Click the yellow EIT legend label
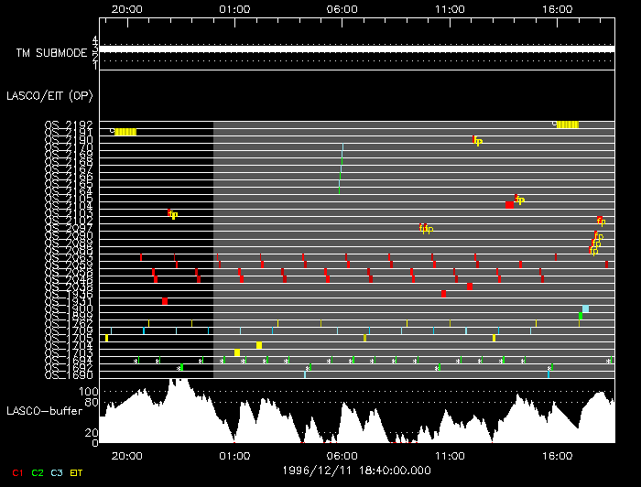The width and height of the screenshot is (641, 487). (x=78, y=472)
